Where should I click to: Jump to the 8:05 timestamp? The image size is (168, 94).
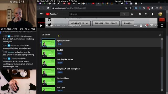pyautogui.click(x=60, y=53)
